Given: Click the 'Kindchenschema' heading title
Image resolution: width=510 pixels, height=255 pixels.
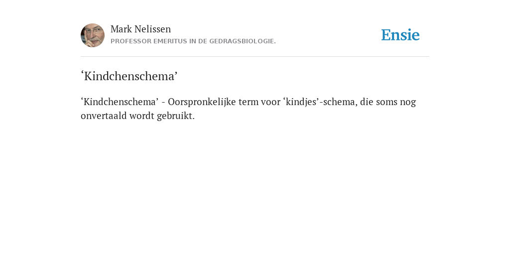Looking at the screenshot, I should coord(129,76).
